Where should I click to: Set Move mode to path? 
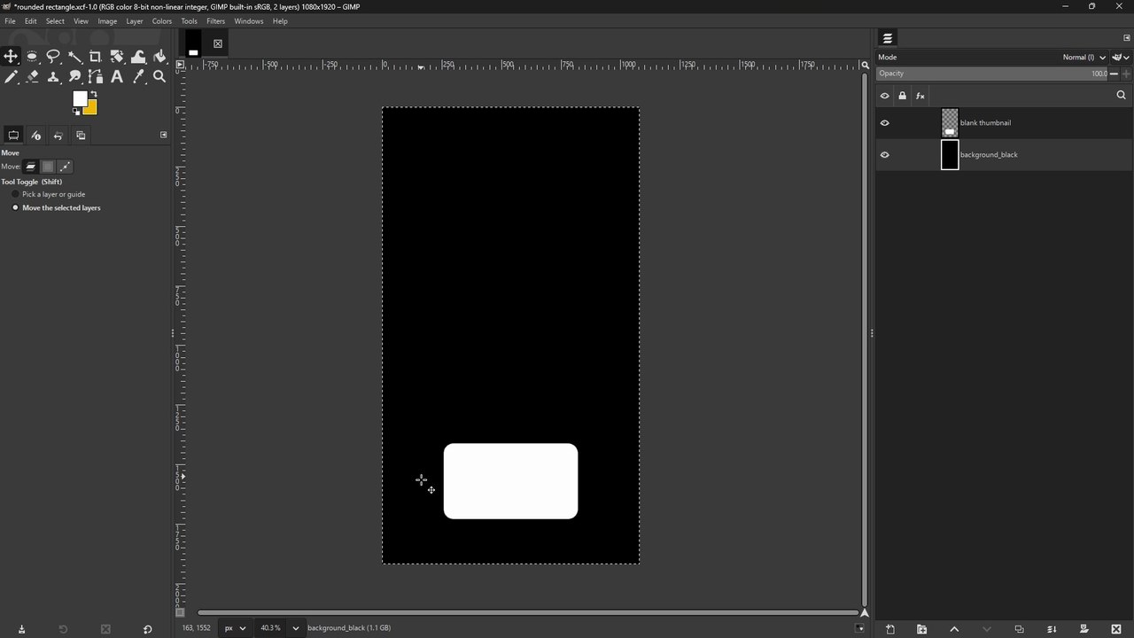[65, 167]
